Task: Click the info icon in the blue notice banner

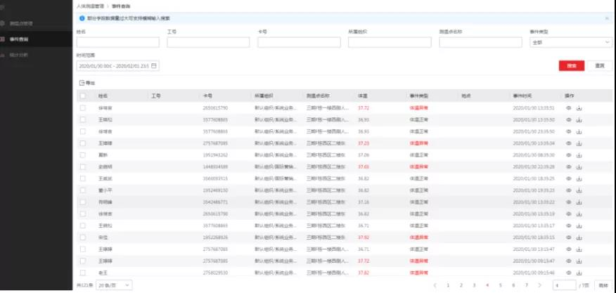Action: point(82,18)
